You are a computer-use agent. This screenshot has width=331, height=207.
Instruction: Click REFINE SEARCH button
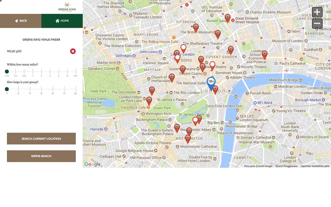(x=41, y=156)
